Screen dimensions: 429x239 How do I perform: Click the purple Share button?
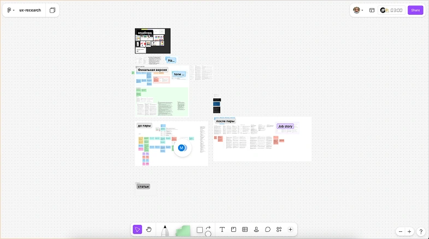[x=415, y=10]
